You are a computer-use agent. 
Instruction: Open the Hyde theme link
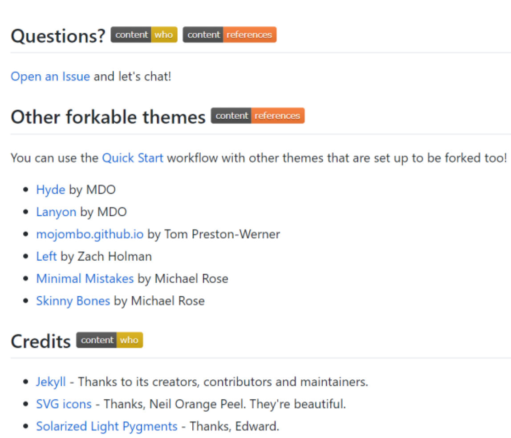click(x=51, y=190)
